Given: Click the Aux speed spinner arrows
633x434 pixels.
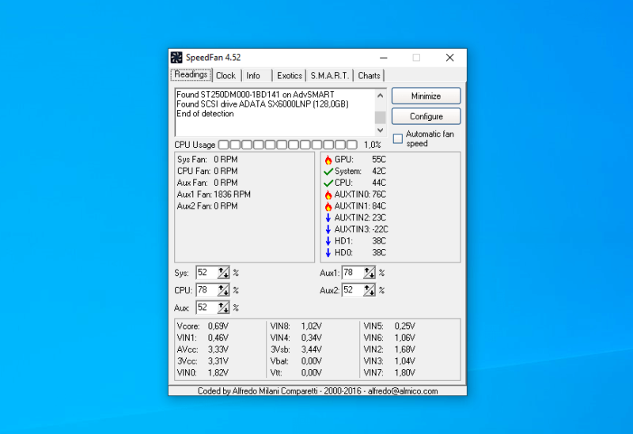Looking at the screenshot, I should pyautogui.click(x=223, y=308).
